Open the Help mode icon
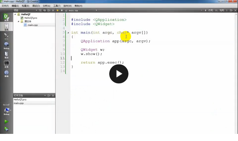Image resolution: width=238 pixels, height=141 pixels. click(6, 74)
